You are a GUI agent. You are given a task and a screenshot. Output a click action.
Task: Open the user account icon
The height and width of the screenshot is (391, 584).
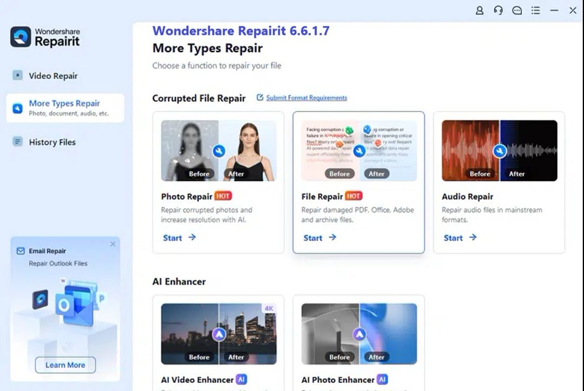click(480, 10)
